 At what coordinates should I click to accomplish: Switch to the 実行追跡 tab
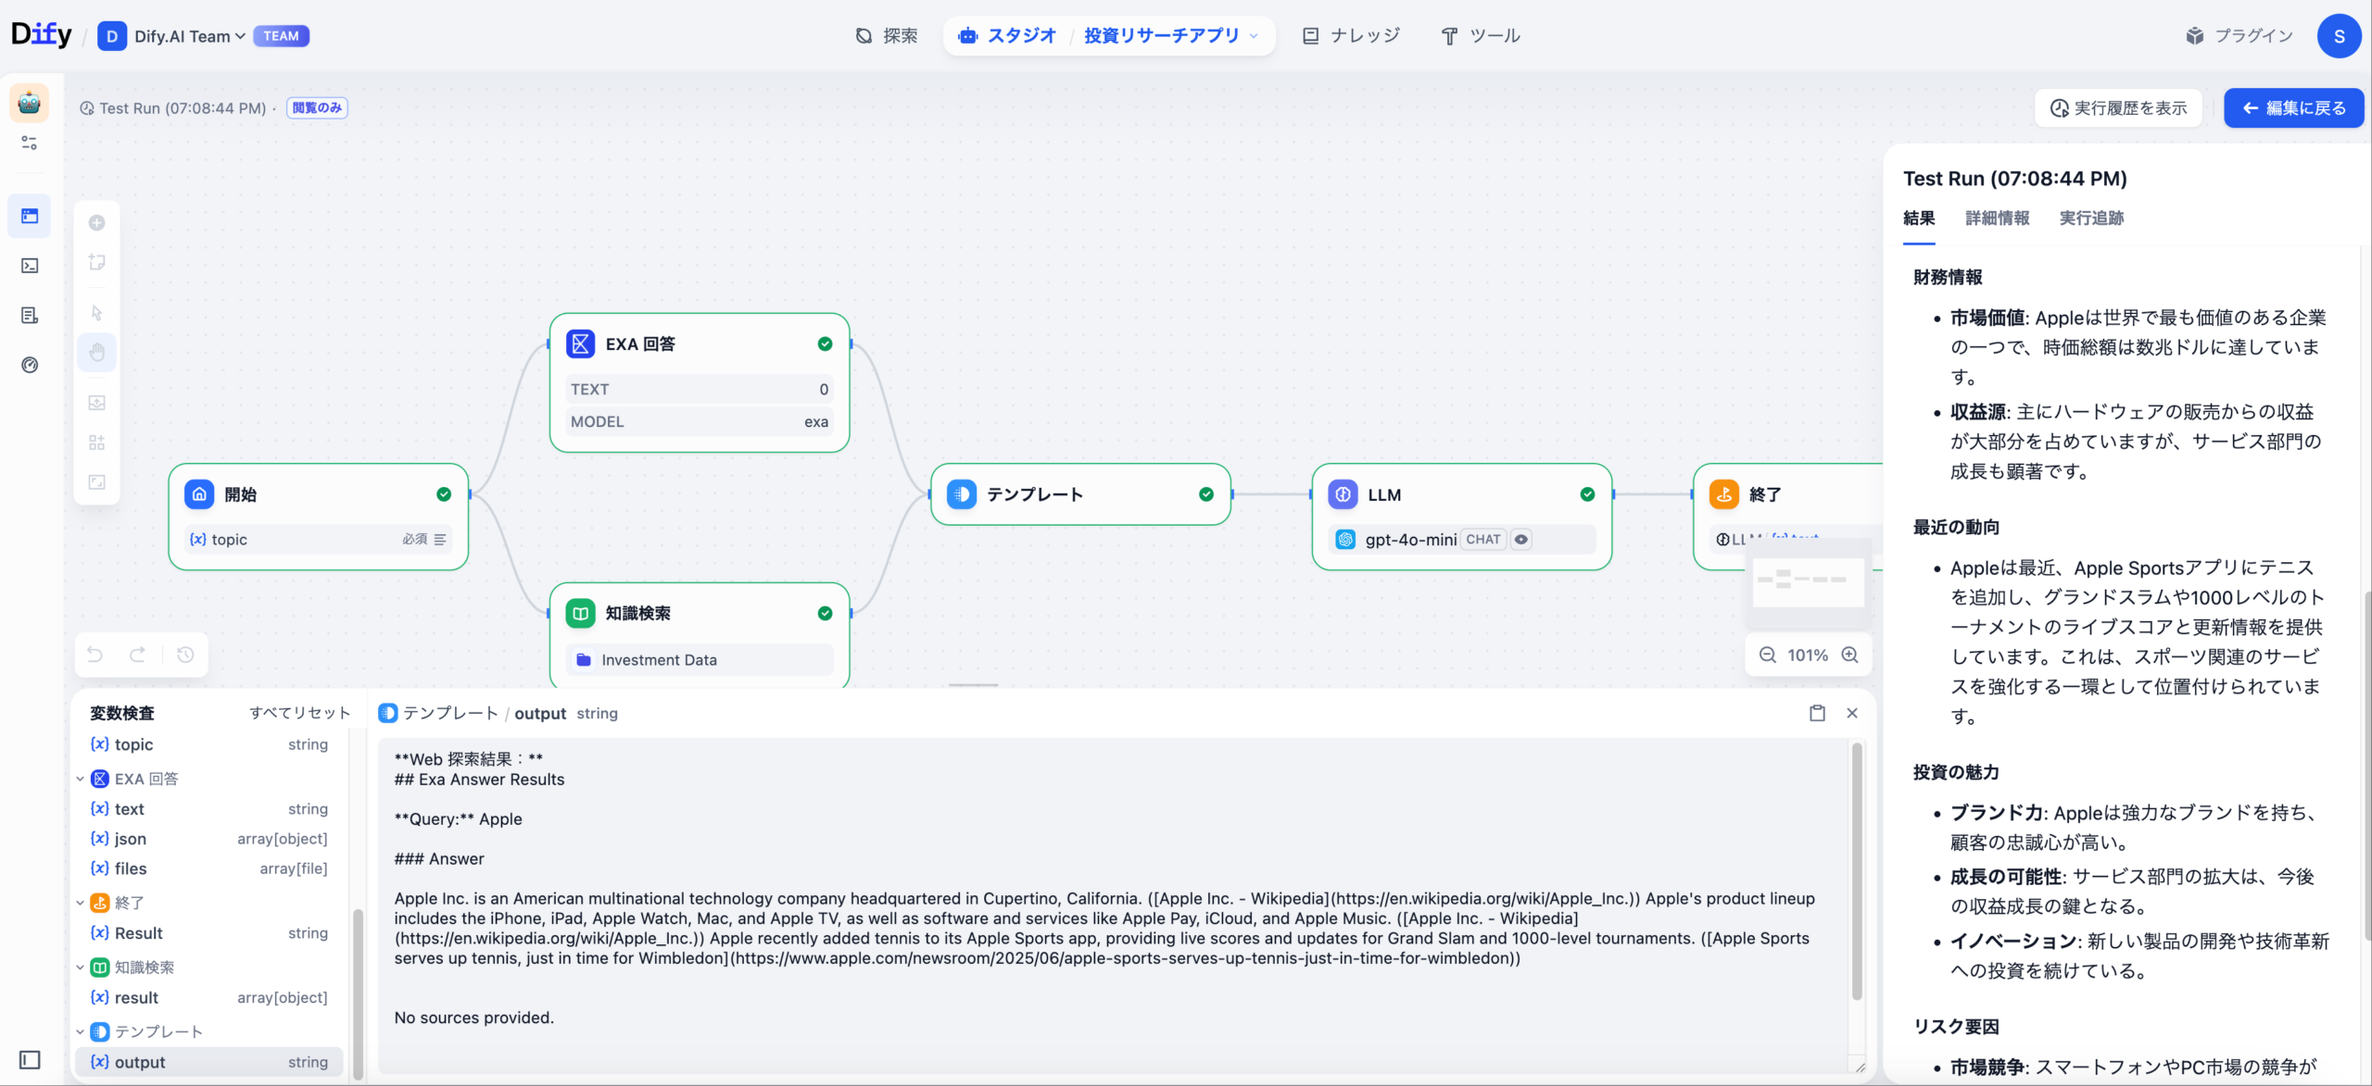(x=2091, y=218)
